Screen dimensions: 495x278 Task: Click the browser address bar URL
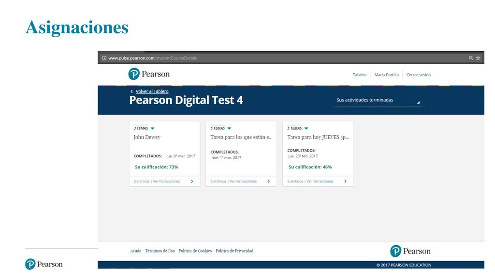pyautogui.click(x=152, y=58)
